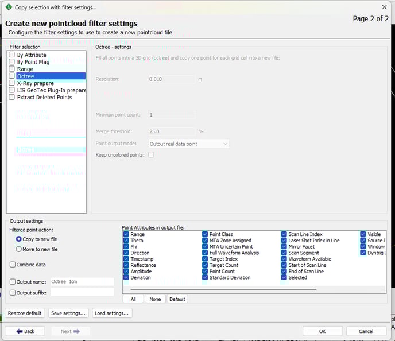Enable the By Attribute filter checkbox

(11, 55)
